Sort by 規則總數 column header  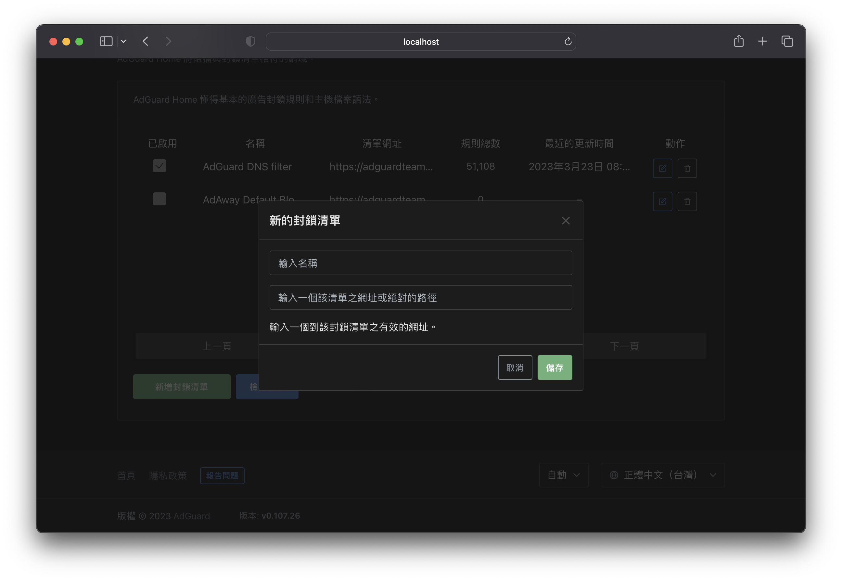(x=480, y=143)
